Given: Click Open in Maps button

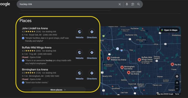Looking at the screenshot, I should tap(169, 30).
